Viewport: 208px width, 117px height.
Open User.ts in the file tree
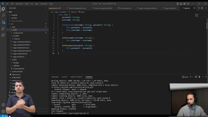(28, 39)
